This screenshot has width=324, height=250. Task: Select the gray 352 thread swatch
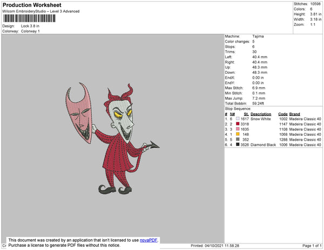[238, 140]
